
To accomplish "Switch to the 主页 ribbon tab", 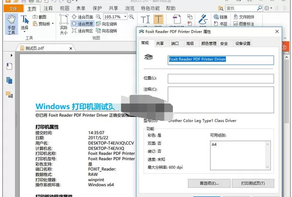I will pos(32,9).
